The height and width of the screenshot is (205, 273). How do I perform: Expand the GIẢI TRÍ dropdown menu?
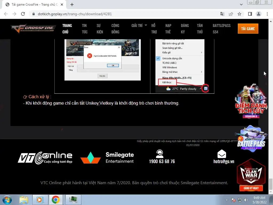pyautogui.click(x=139, y=25)
